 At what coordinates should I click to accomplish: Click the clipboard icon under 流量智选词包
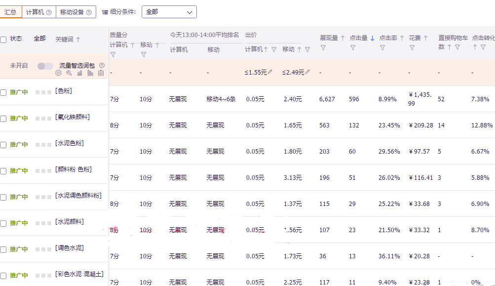pyautogui.click(x=101, y=73)
